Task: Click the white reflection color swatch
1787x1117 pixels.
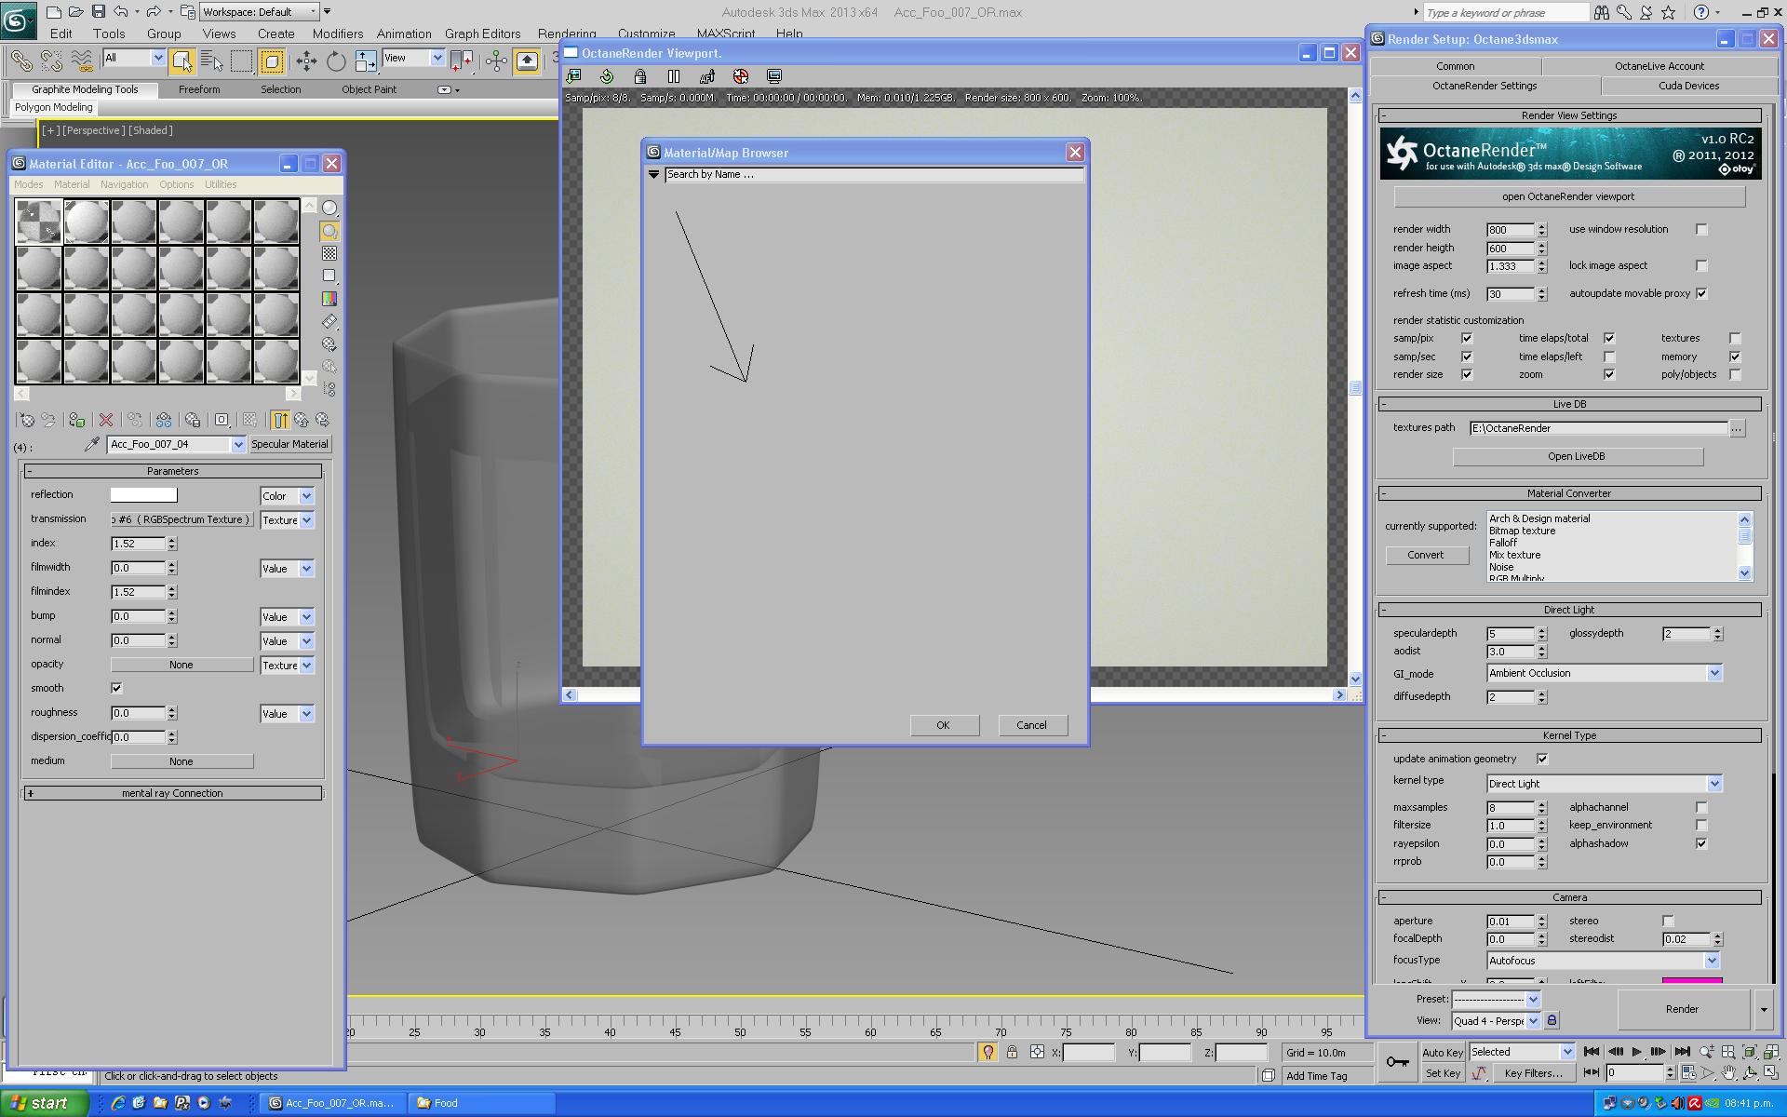Action: (143, 495)
